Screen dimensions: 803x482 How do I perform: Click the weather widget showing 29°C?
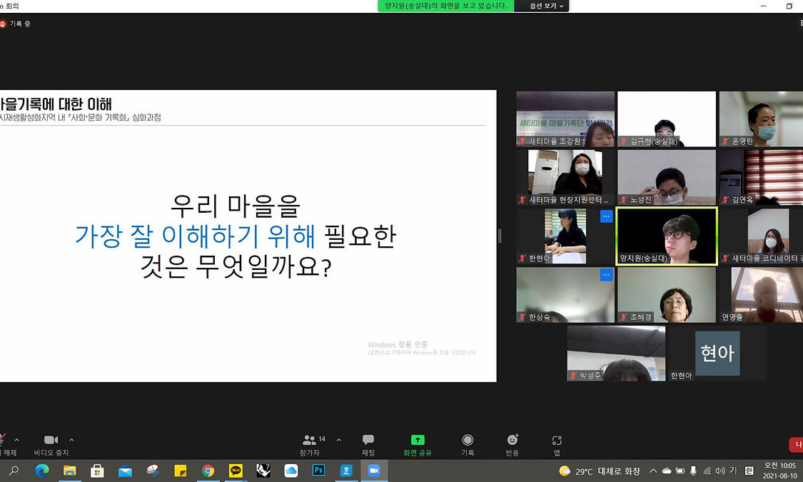tap(600, 471)
